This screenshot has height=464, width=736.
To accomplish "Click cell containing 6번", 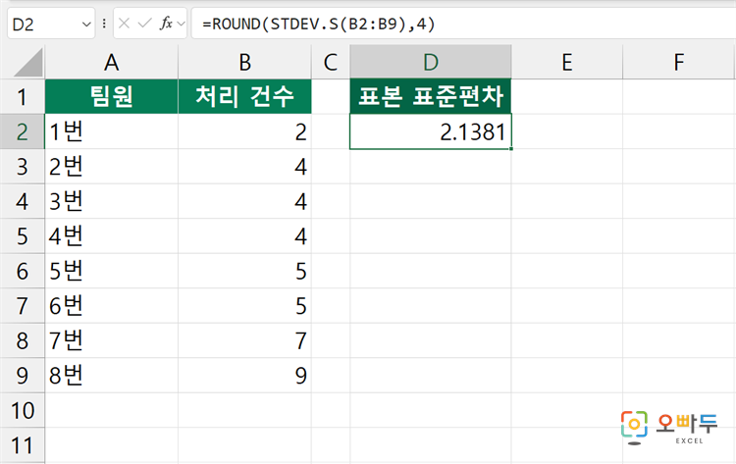I will 111,306.
